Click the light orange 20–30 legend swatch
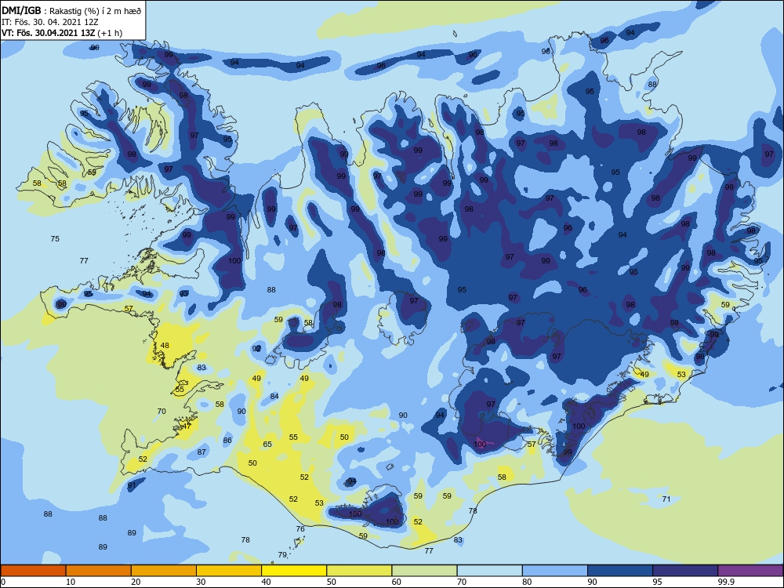This screenshot has height=588, width=784. click(x=164, y=571)
